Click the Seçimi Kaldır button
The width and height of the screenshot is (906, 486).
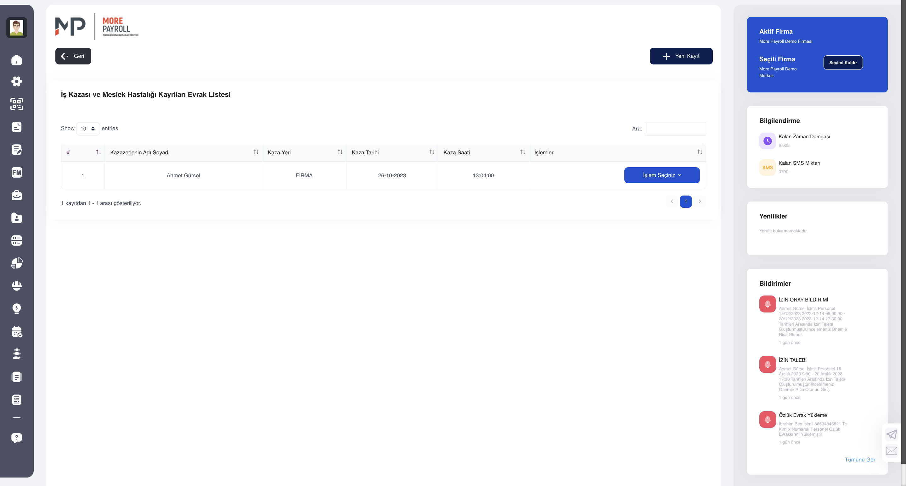click(843, 63)
